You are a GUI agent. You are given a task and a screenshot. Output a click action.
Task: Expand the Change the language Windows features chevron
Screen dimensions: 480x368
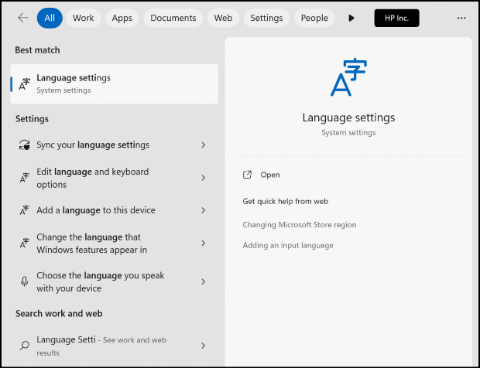203,244
